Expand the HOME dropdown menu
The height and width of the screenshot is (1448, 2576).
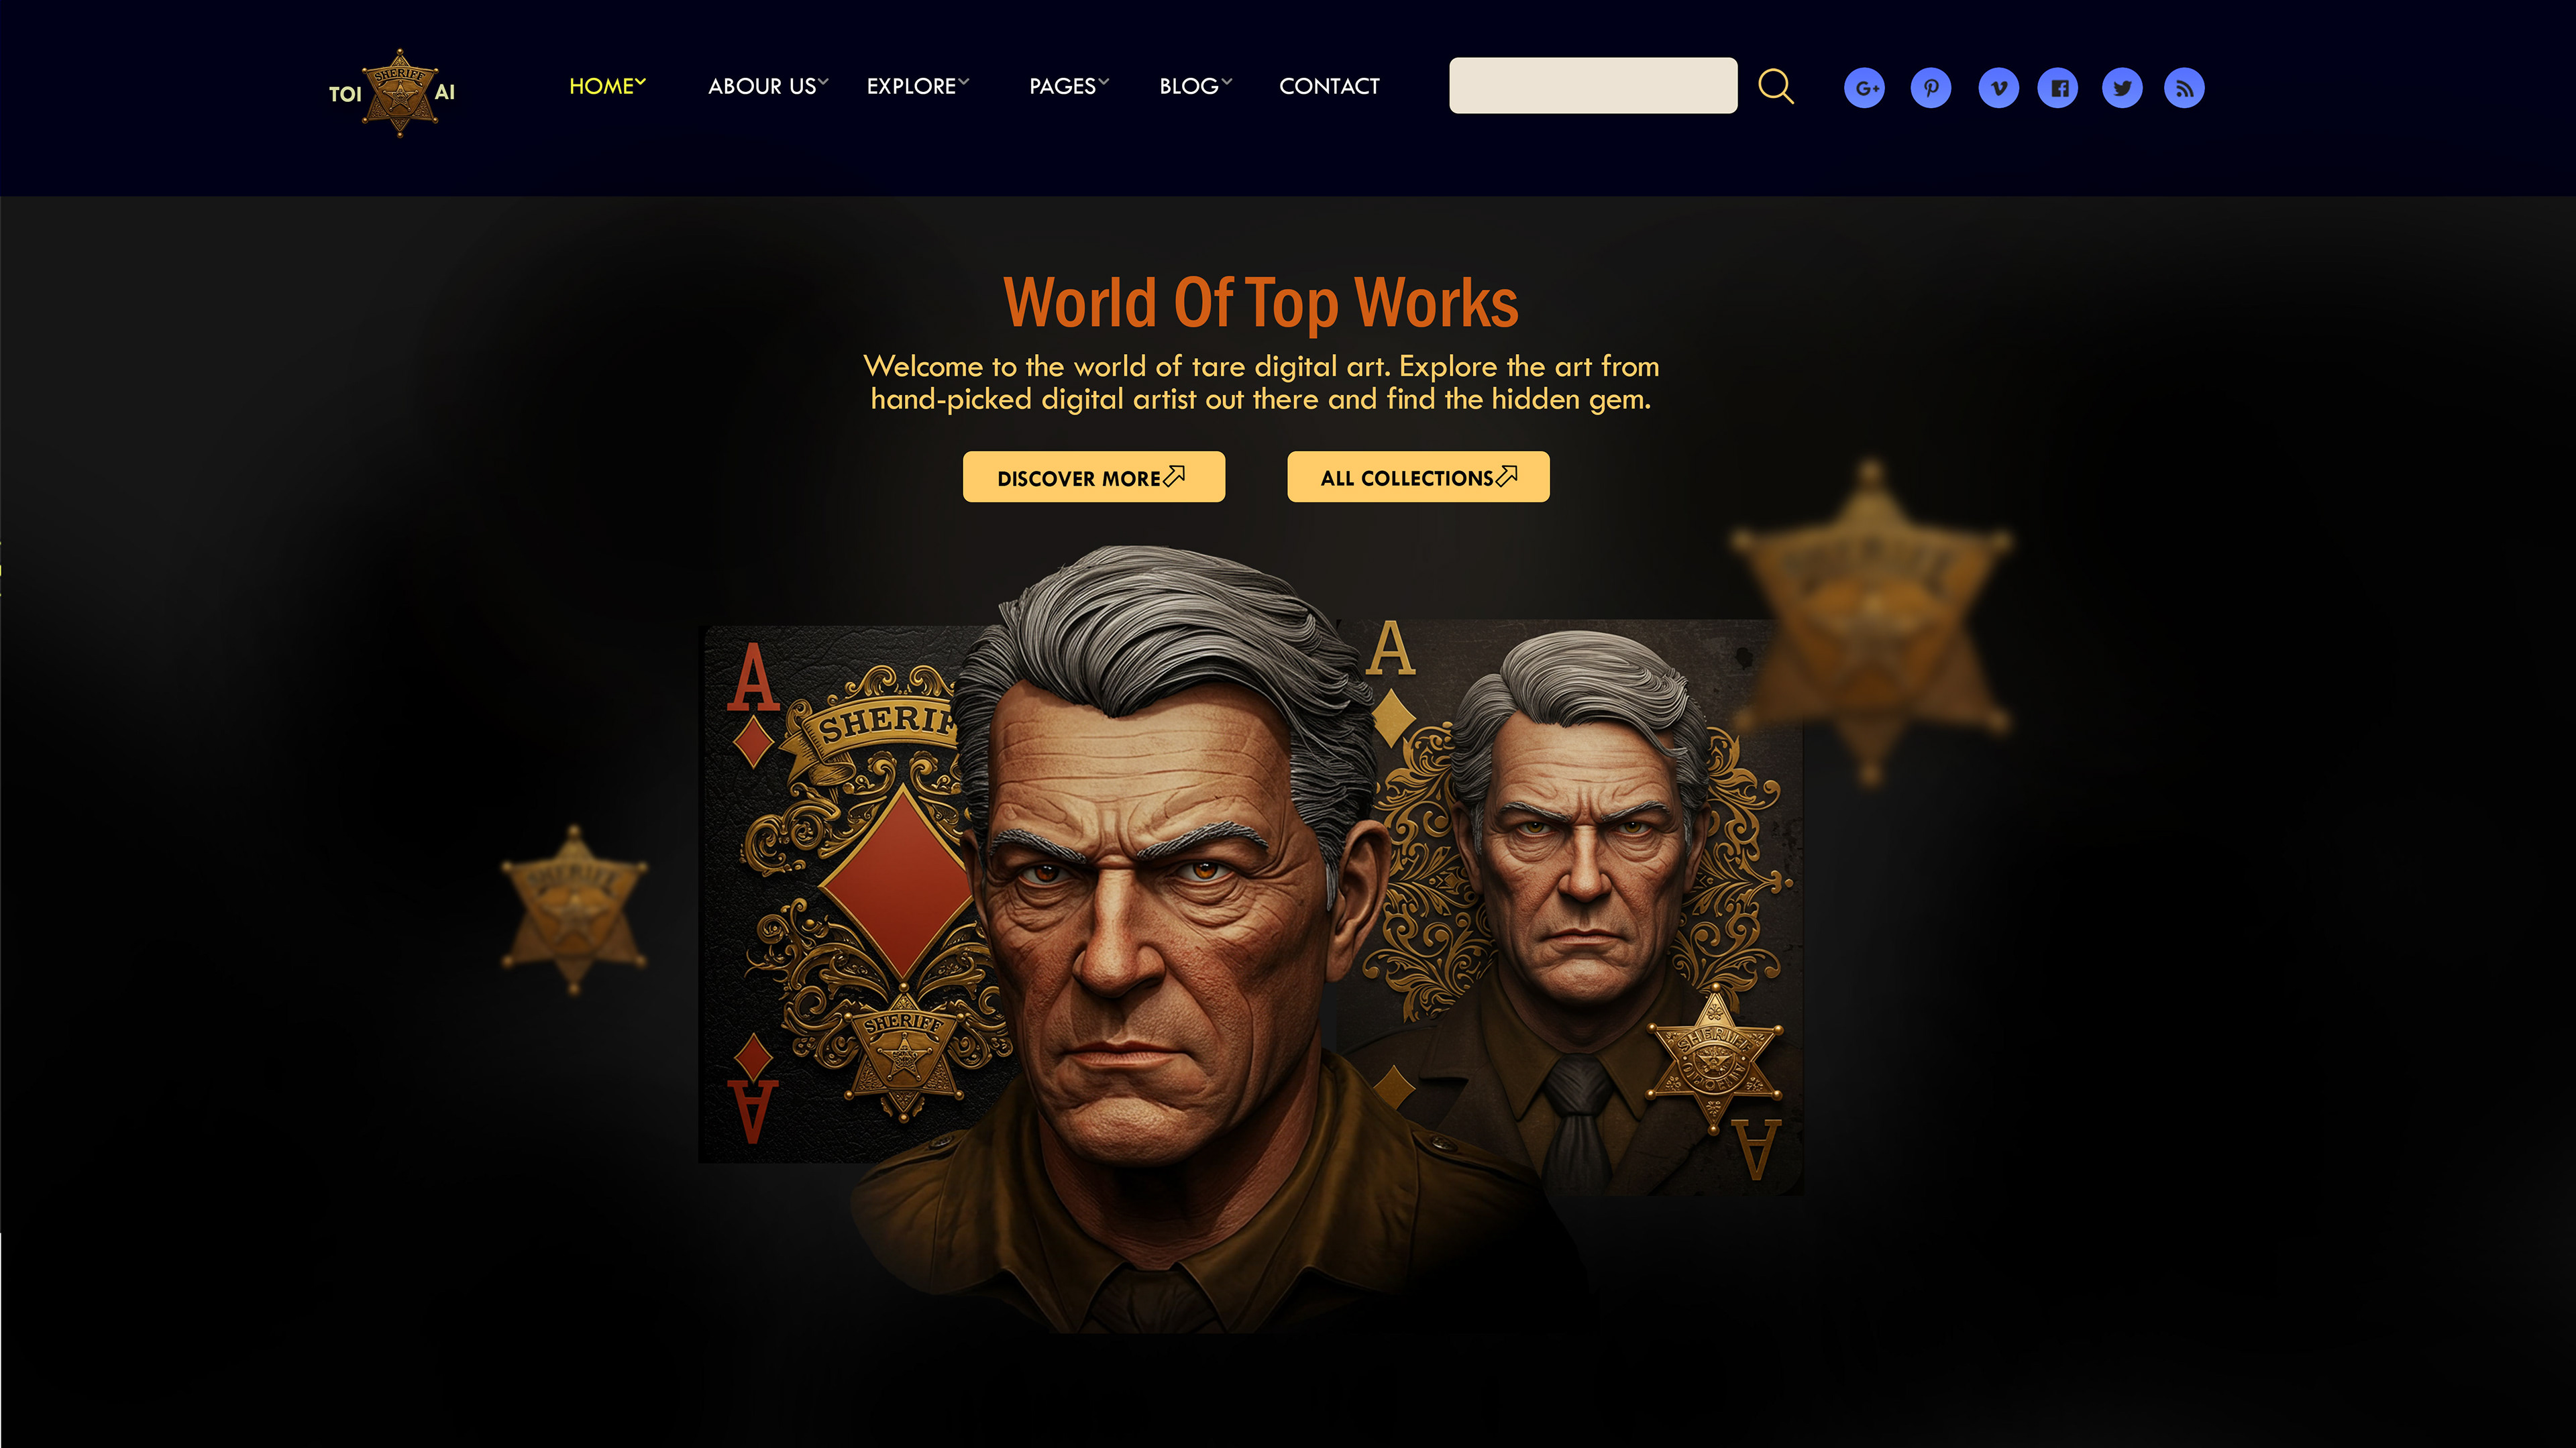point(607,86)
